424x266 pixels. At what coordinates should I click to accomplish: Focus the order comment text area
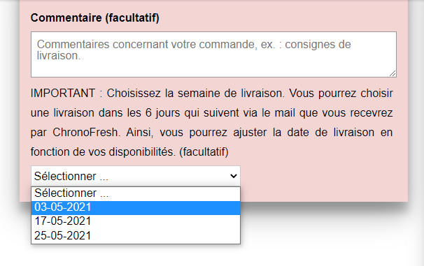pyautogui.click(x=213, y=54)
